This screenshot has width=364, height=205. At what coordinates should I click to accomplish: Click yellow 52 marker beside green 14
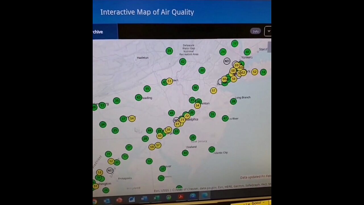click(255, 72)
